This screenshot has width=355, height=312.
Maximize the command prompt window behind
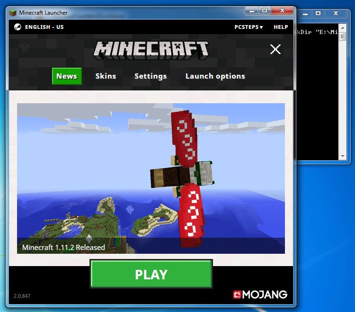coord(318,14)
